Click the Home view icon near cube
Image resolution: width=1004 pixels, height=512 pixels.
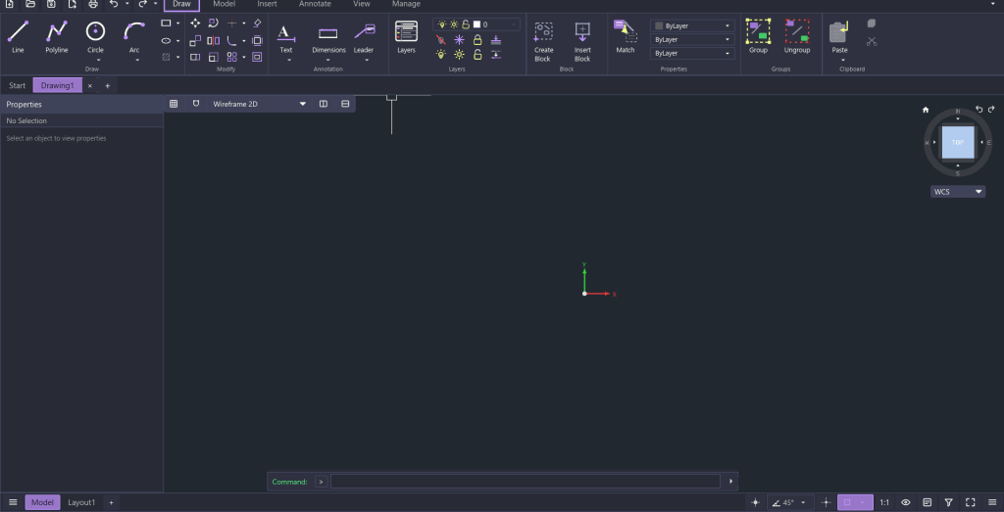tap(926, 110)
